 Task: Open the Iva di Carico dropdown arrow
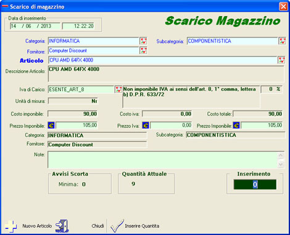pos(118,89)
